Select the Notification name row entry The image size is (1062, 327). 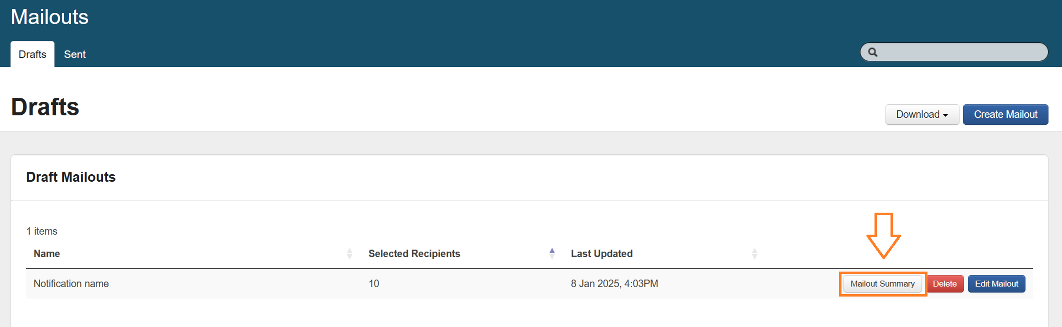pyautogui.click(x=71, y=284)
